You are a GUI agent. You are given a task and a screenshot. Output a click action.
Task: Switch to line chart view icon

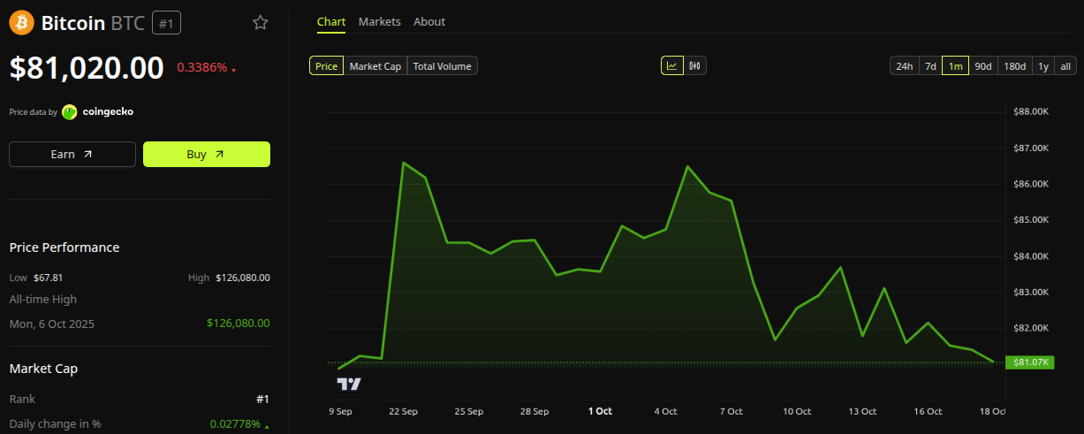(672, 65)
